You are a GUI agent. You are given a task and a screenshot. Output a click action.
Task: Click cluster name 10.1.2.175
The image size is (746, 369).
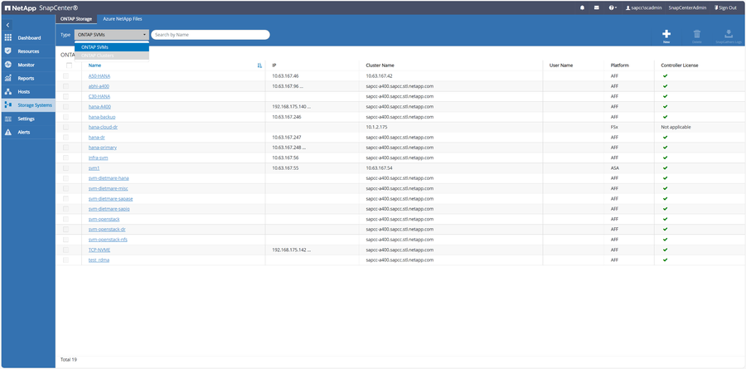pos(377,127)
